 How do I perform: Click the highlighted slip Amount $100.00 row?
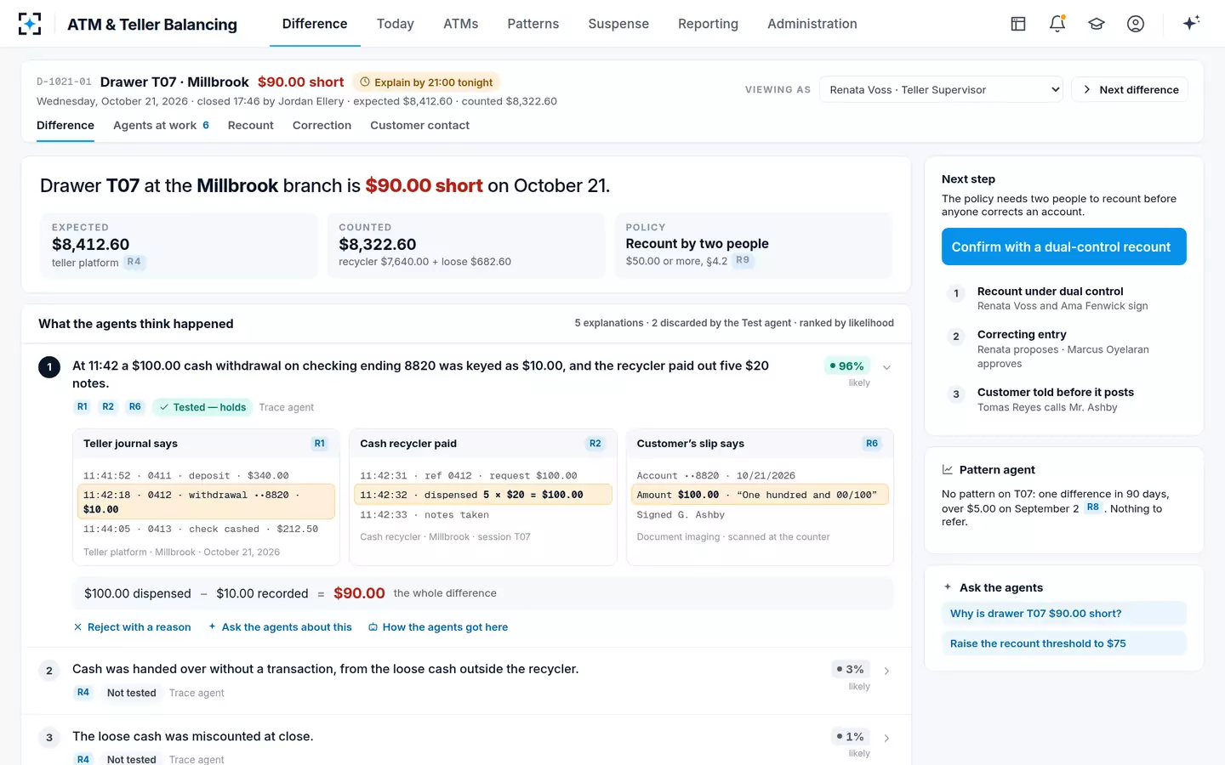click(760, 495)
